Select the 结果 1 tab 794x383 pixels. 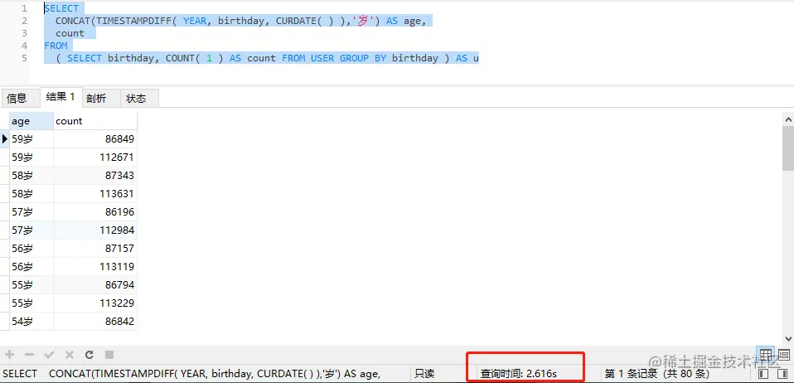[x=61, y=97]
